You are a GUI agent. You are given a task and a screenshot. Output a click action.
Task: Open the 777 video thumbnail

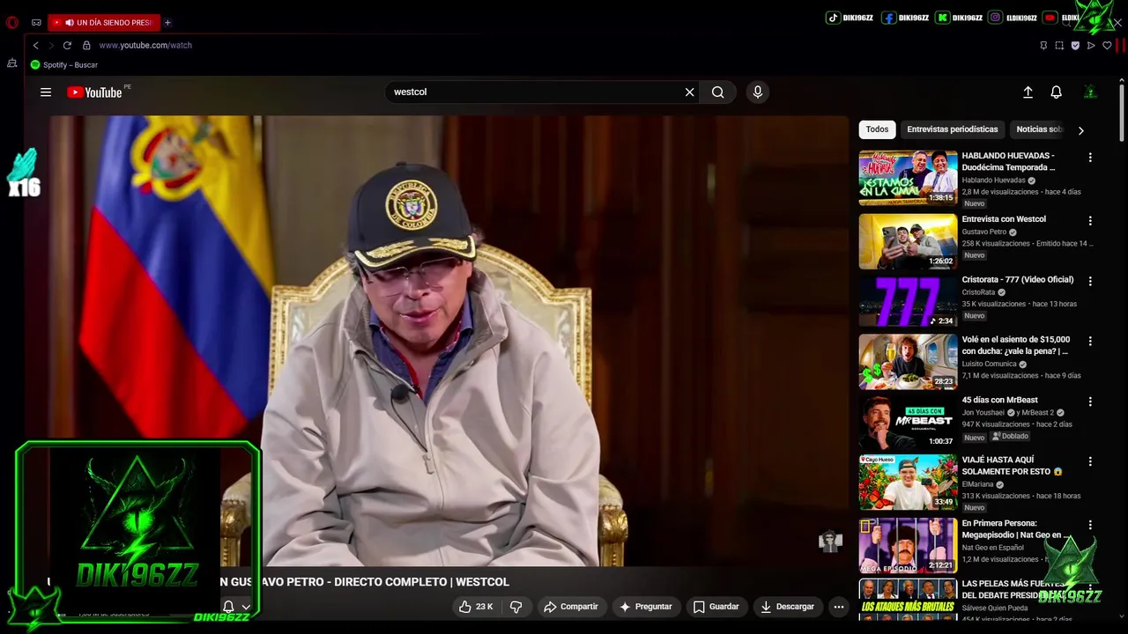(x=908, y=301)
